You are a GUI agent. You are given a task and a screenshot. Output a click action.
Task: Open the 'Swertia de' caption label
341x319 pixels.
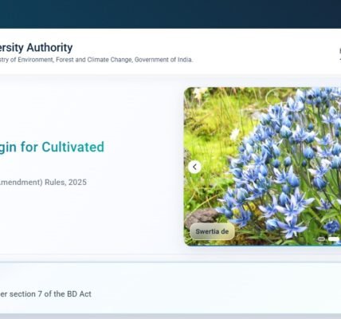[x=212, y=231]
